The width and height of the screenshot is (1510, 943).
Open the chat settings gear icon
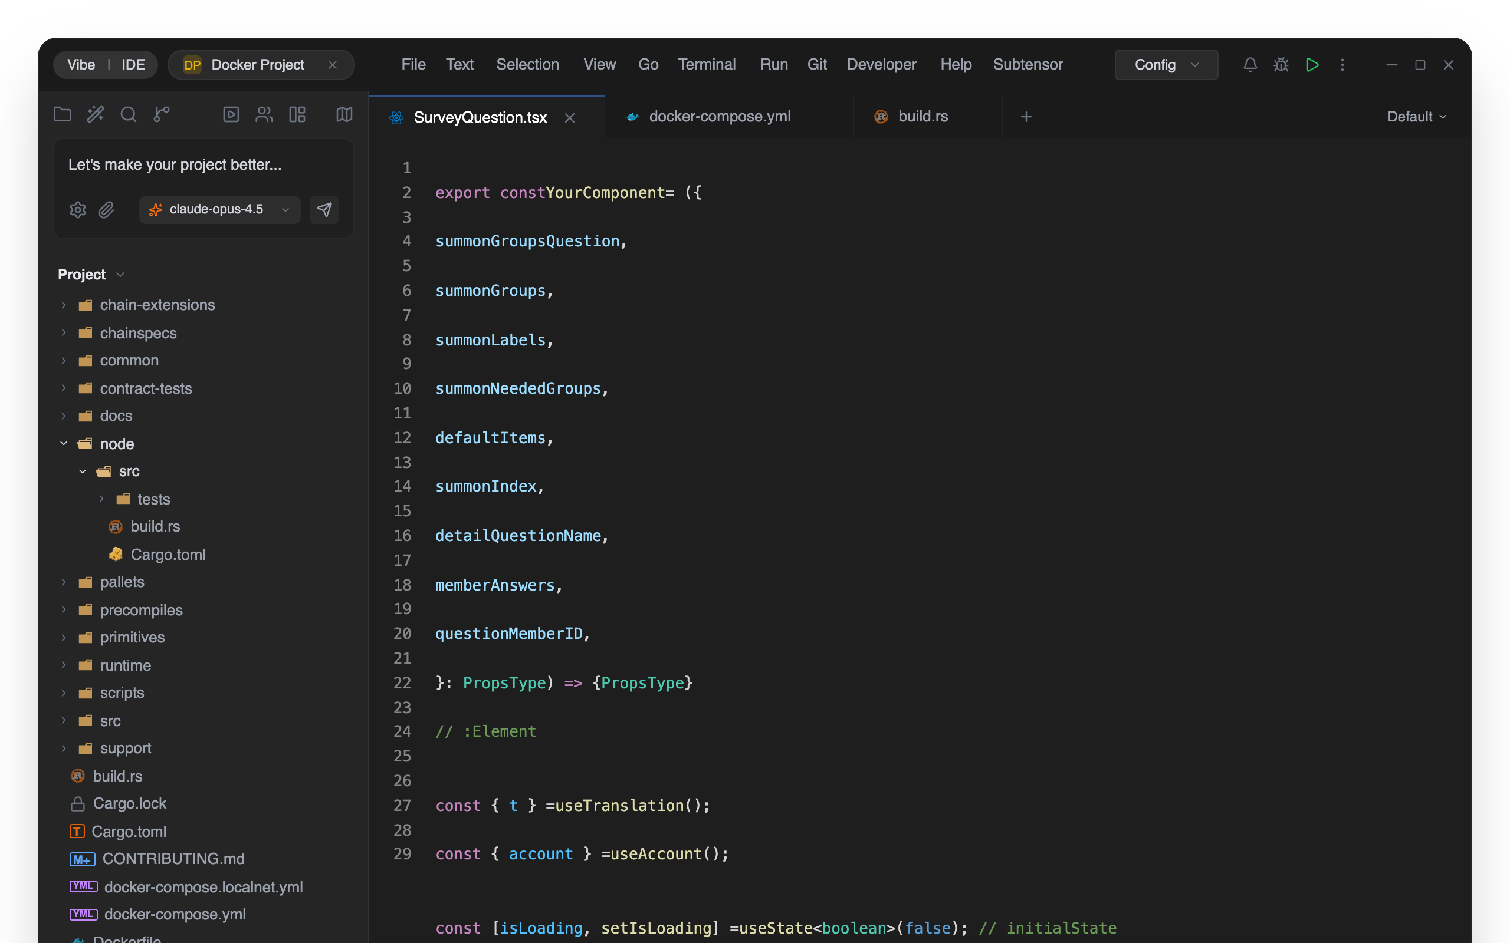tap(77, 210)
